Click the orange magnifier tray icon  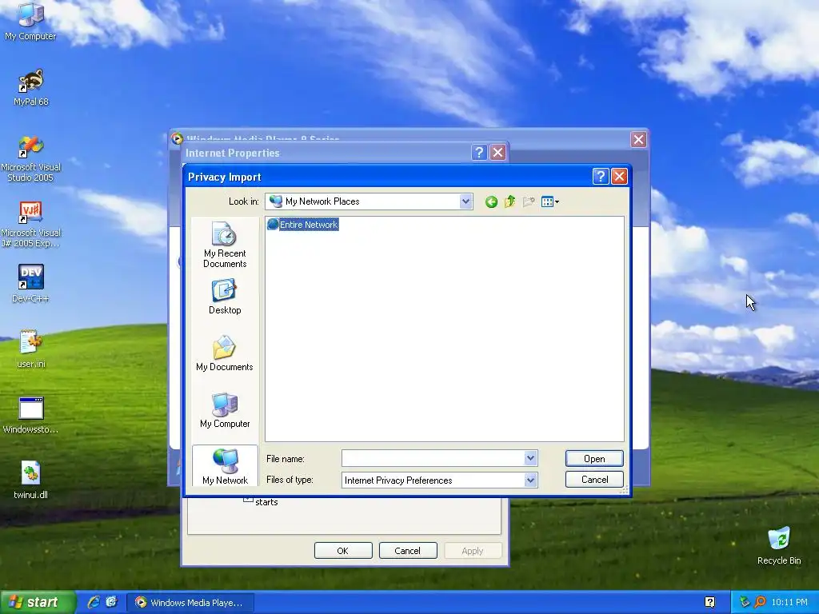pos(760,602)
